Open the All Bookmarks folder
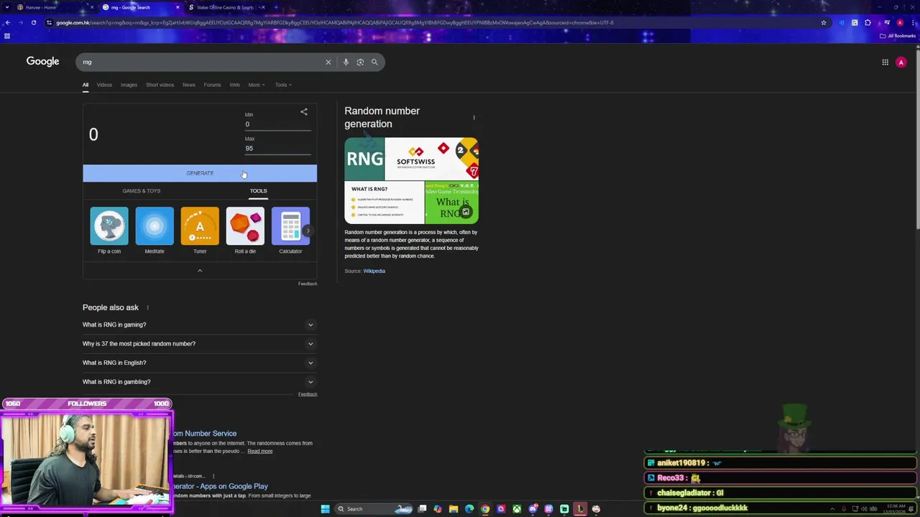 coord(898,36)
